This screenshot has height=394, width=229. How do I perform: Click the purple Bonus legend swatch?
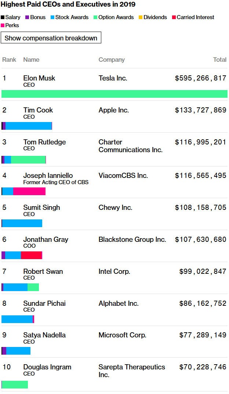pyautogui.click(x=26, y=18)
